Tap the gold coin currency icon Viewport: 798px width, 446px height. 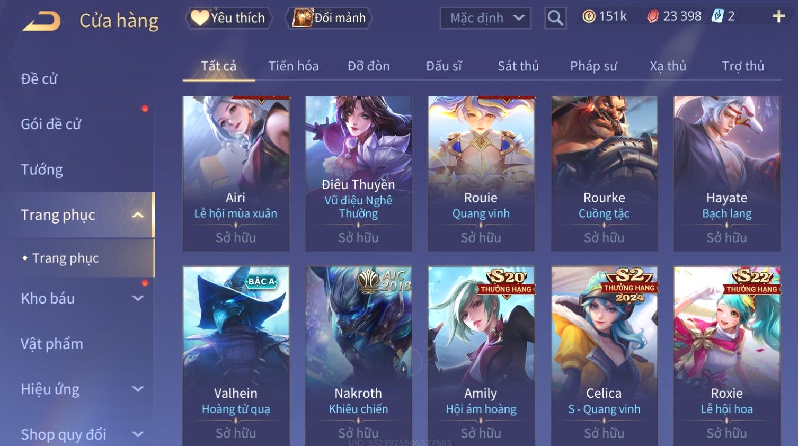click(x=589, y=16)
